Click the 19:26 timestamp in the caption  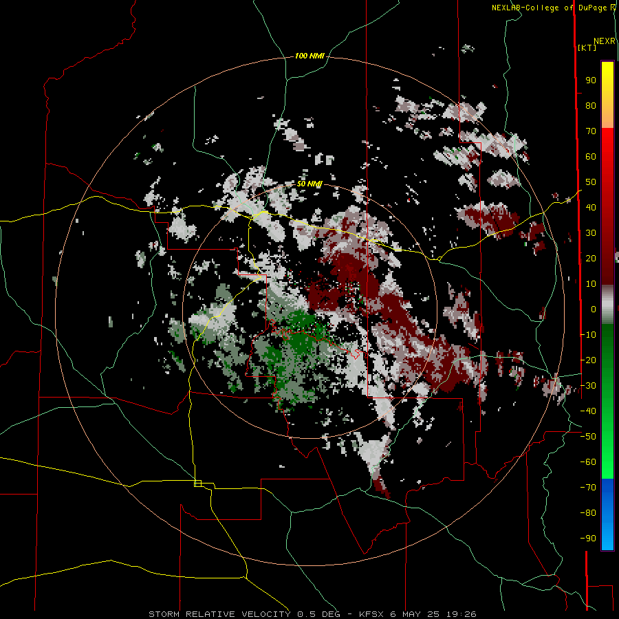click(461, 614)
